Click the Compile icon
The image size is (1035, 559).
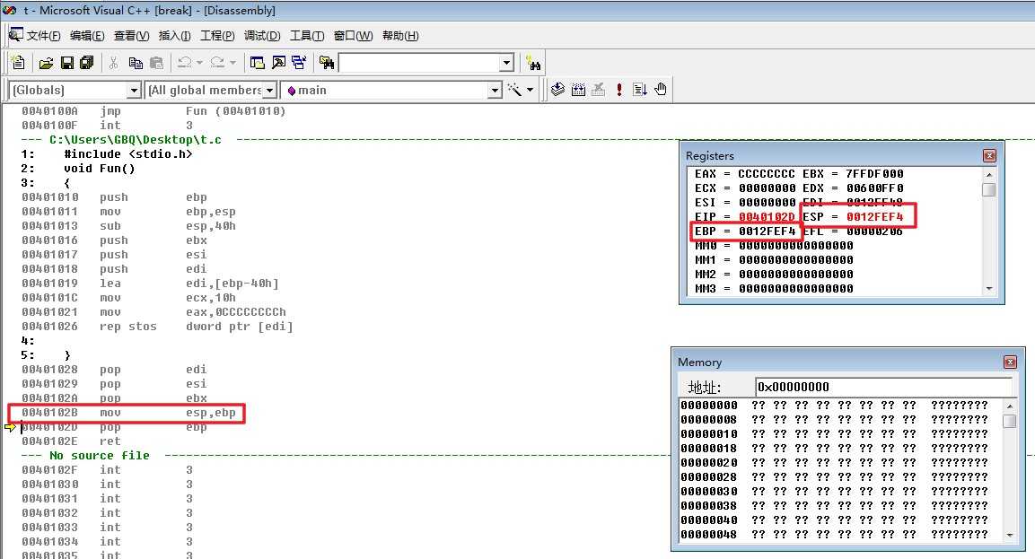pos(557,89)
